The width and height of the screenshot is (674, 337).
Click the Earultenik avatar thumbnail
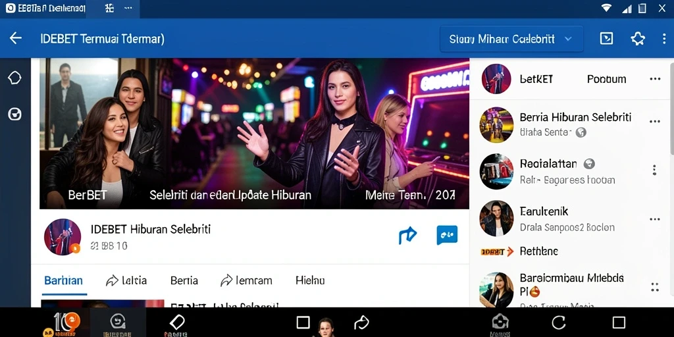click(496, 219)
